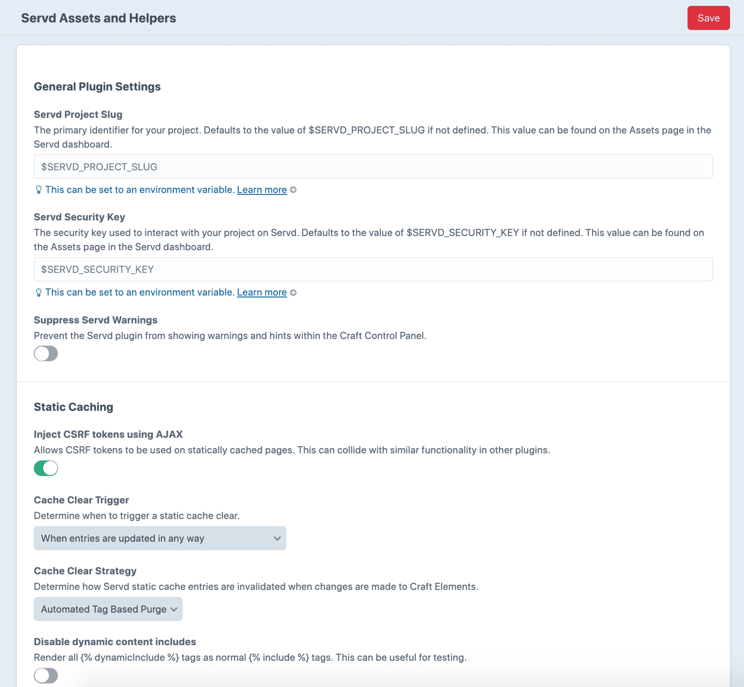This screenshot has height=687, width=744.
Task: Click the Inject CSRF tokens using AJAX label
Action: click(x=108, y=434)
